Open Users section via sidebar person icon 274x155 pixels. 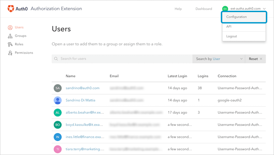click(x=10, y=28)
